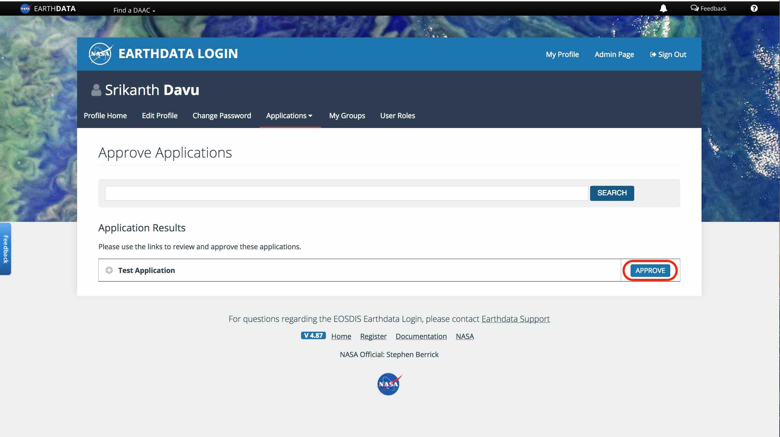This screenshot has height=437, width=780.
Task: Open the footer Home link
Action: click(x=341, y=336)
